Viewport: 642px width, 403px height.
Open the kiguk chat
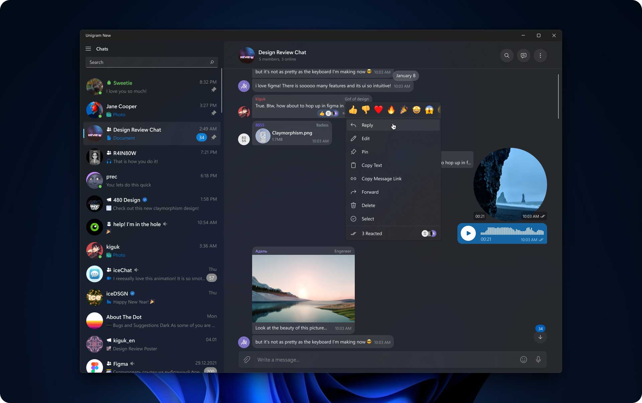[152, 250]
